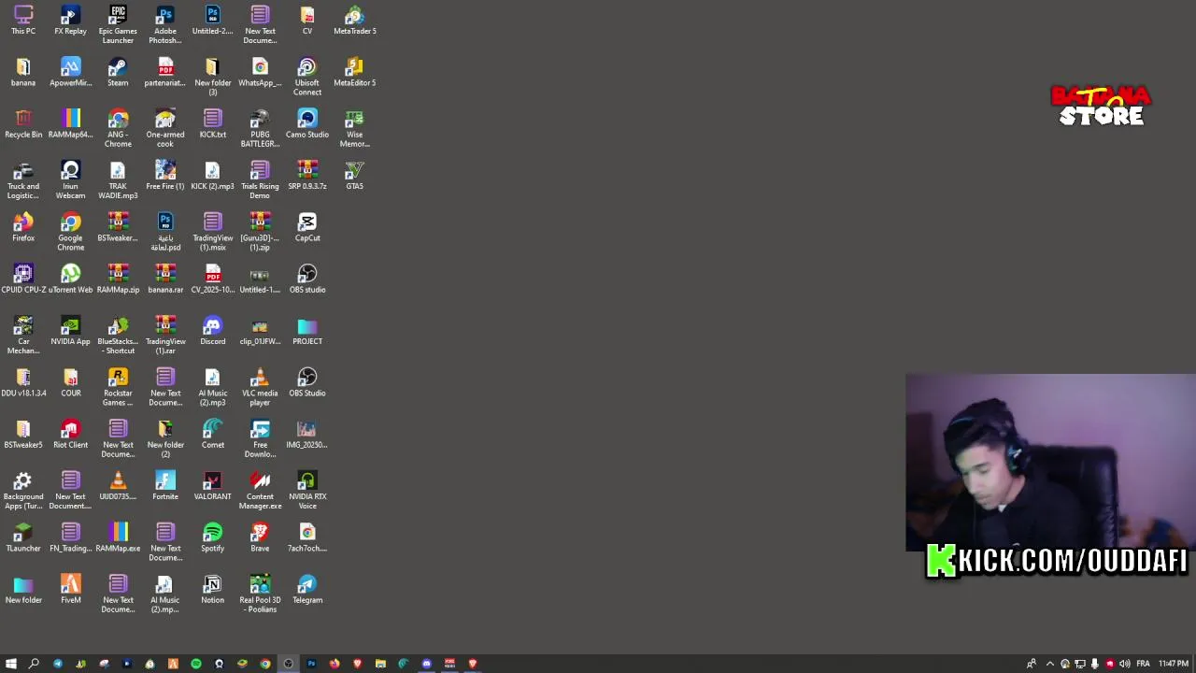Launch BlueStacks Shortcut from the desktop
The height and width of the screenshot is (673, 1196).
pos(118,336)
